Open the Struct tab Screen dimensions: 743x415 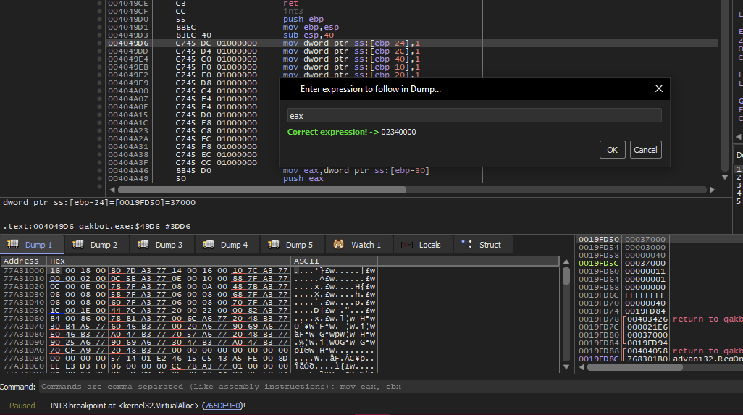[483, 245]
